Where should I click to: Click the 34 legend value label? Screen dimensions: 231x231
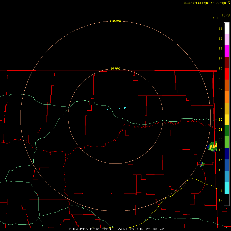(x=220, y=109)
